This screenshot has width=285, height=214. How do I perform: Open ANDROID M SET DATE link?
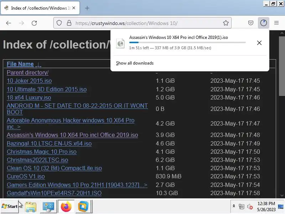tap(77, 109)
